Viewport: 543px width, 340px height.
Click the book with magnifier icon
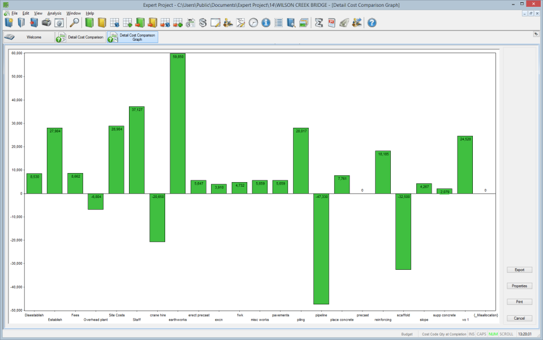pos(291,23)
